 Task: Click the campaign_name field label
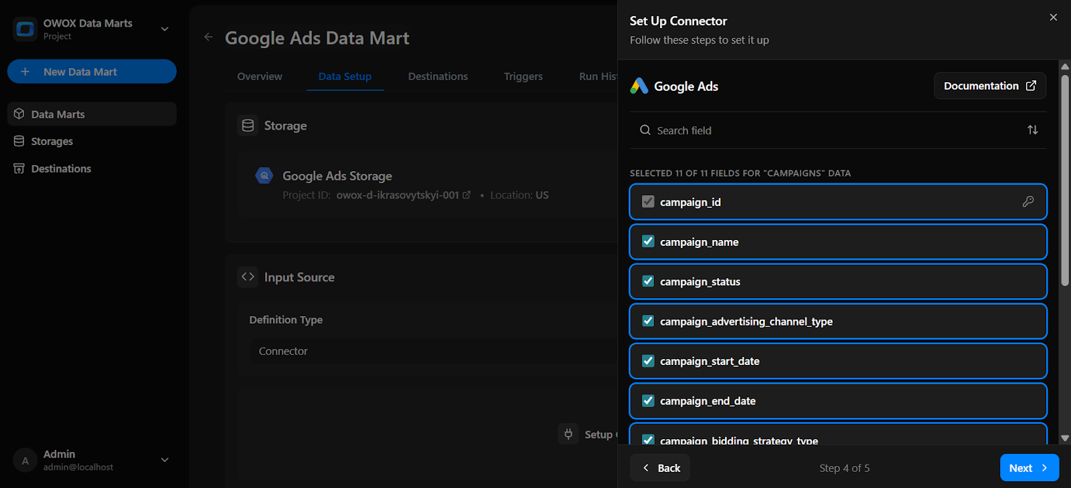[699, 242]
